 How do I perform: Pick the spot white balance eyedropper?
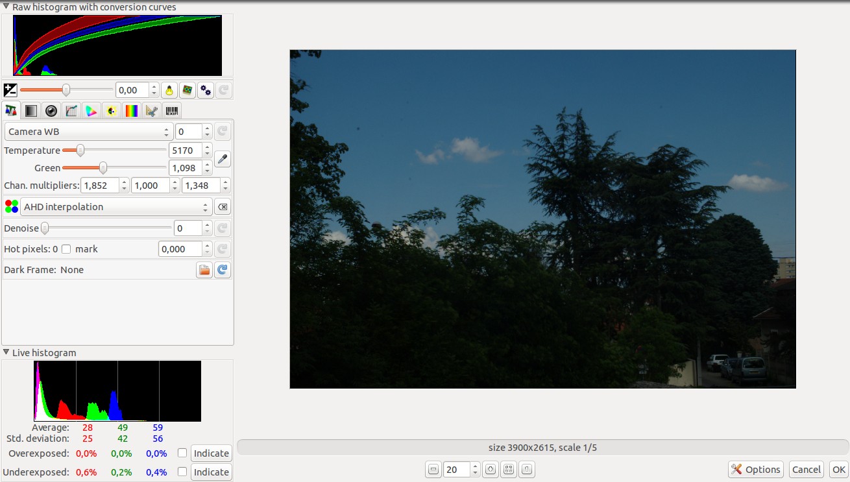pos(223,158)
